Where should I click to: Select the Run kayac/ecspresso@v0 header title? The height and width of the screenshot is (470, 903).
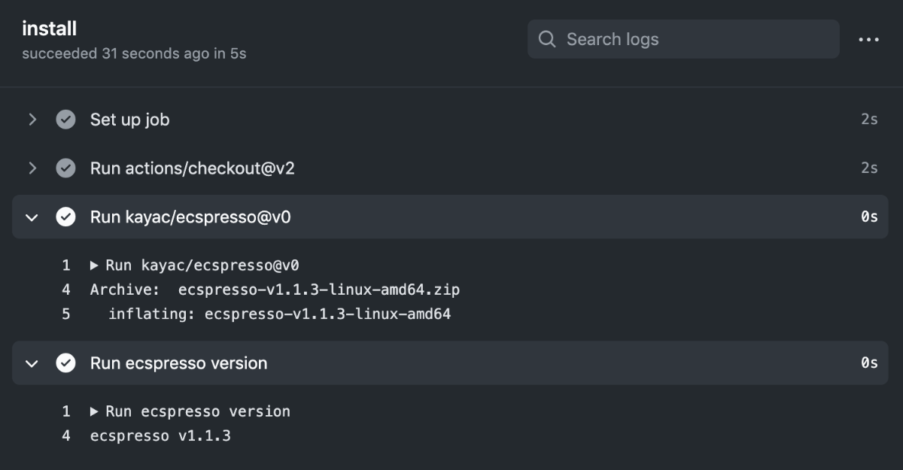[190, 217]
